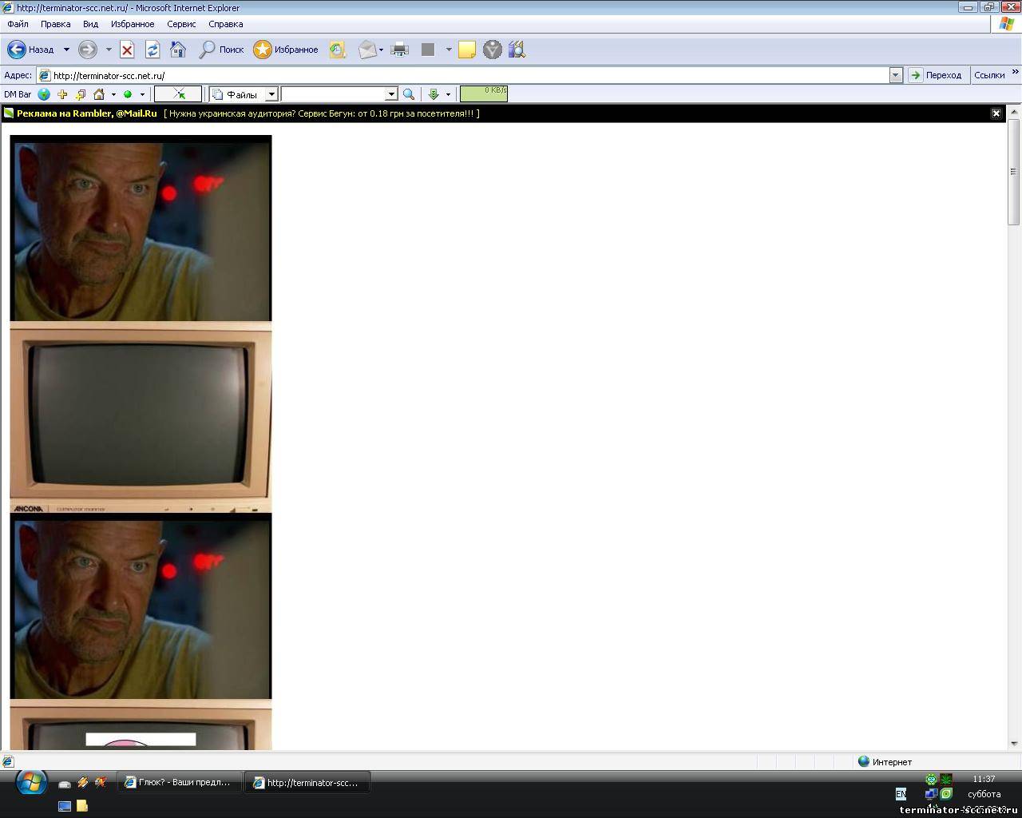Switch to the Глюк? - Ваши предл... taskbar window
The height and width of the screenshot is (818, 1022).
(180, 783)
